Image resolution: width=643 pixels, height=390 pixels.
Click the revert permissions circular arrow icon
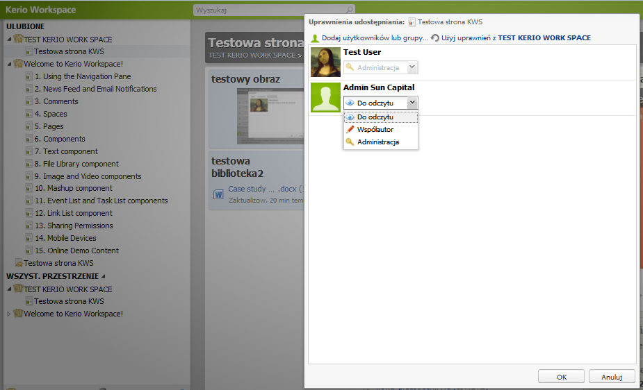coord(435,38)
